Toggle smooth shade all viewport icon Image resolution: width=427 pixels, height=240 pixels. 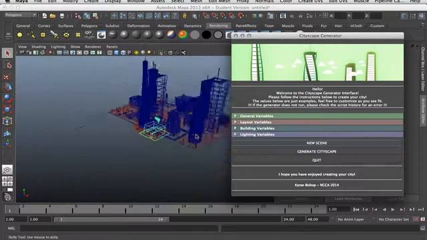point(116,53)
